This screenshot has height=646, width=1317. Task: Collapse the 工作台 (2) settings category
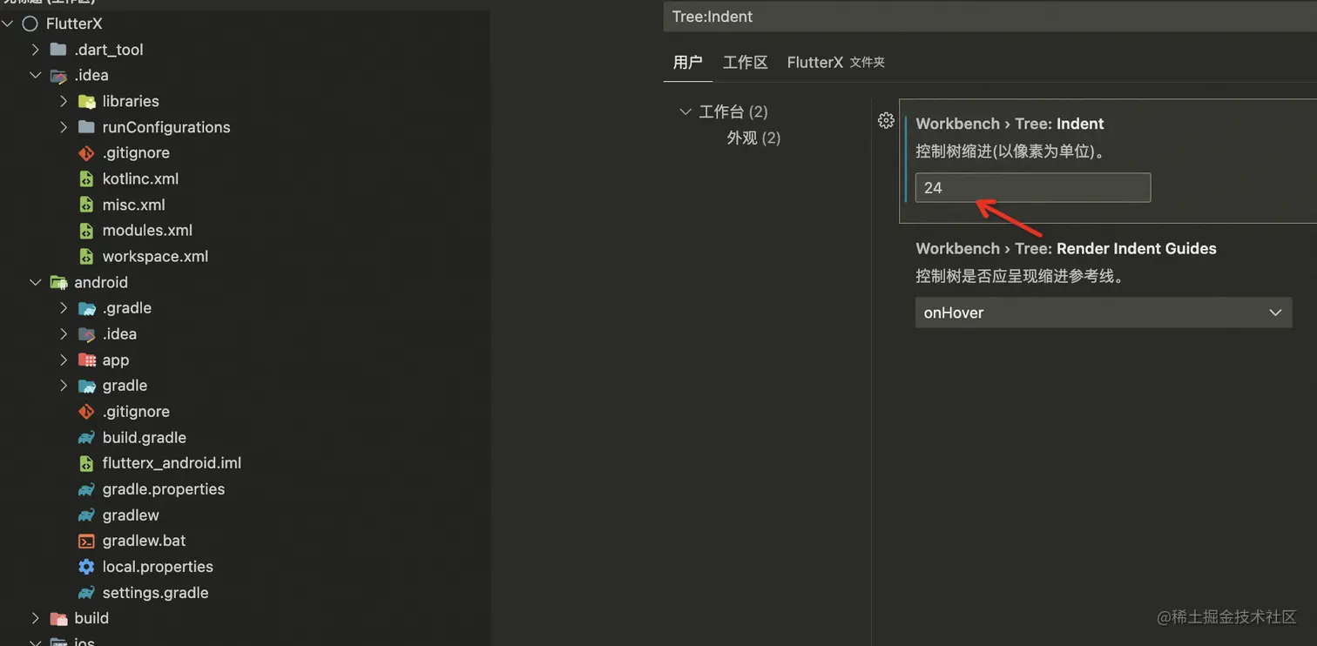(686, 111)
